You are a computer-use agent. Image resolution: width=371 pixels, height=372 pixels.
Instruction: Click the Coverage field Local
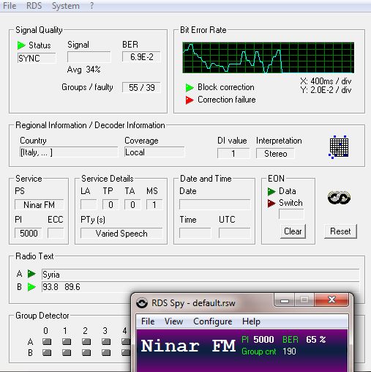click(x=154, y=152)
